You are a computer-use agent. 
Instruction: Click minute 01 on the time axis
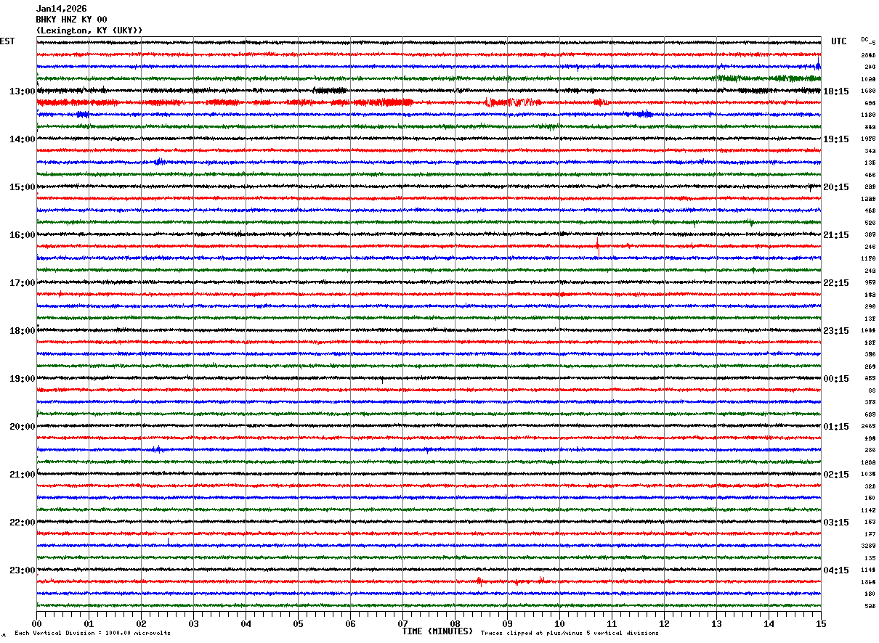(x=89, y=624)
